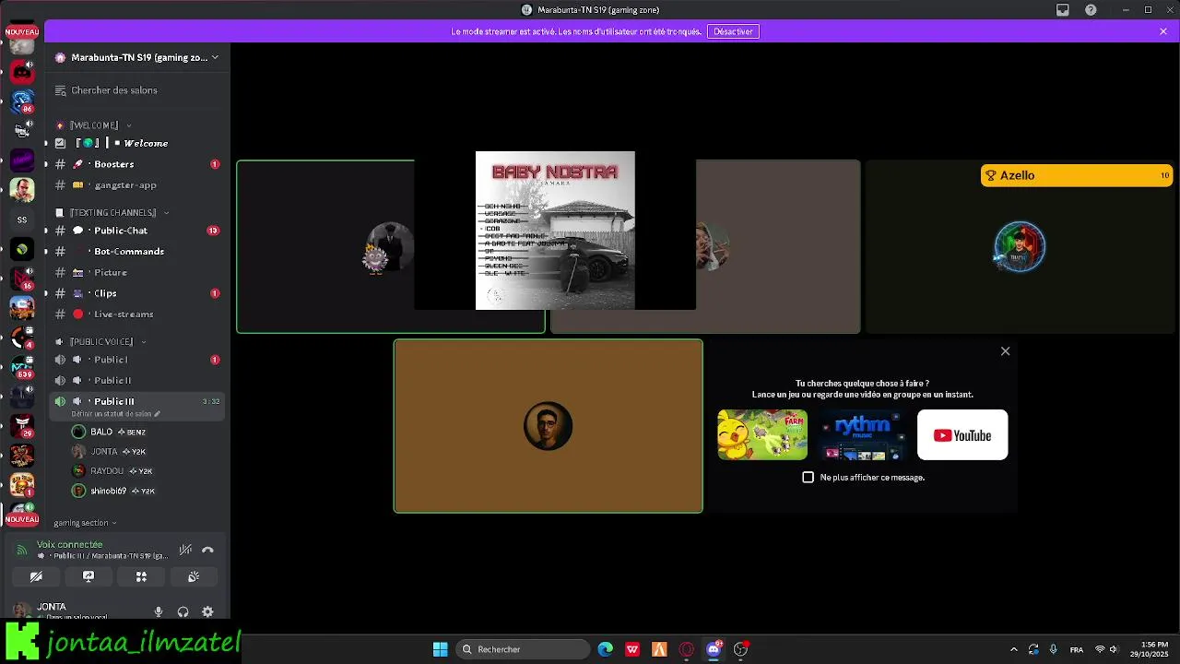This screenshot has height=664, width=1180.
Task: Open the Welcome channel
Action: [x=136, y=143]
